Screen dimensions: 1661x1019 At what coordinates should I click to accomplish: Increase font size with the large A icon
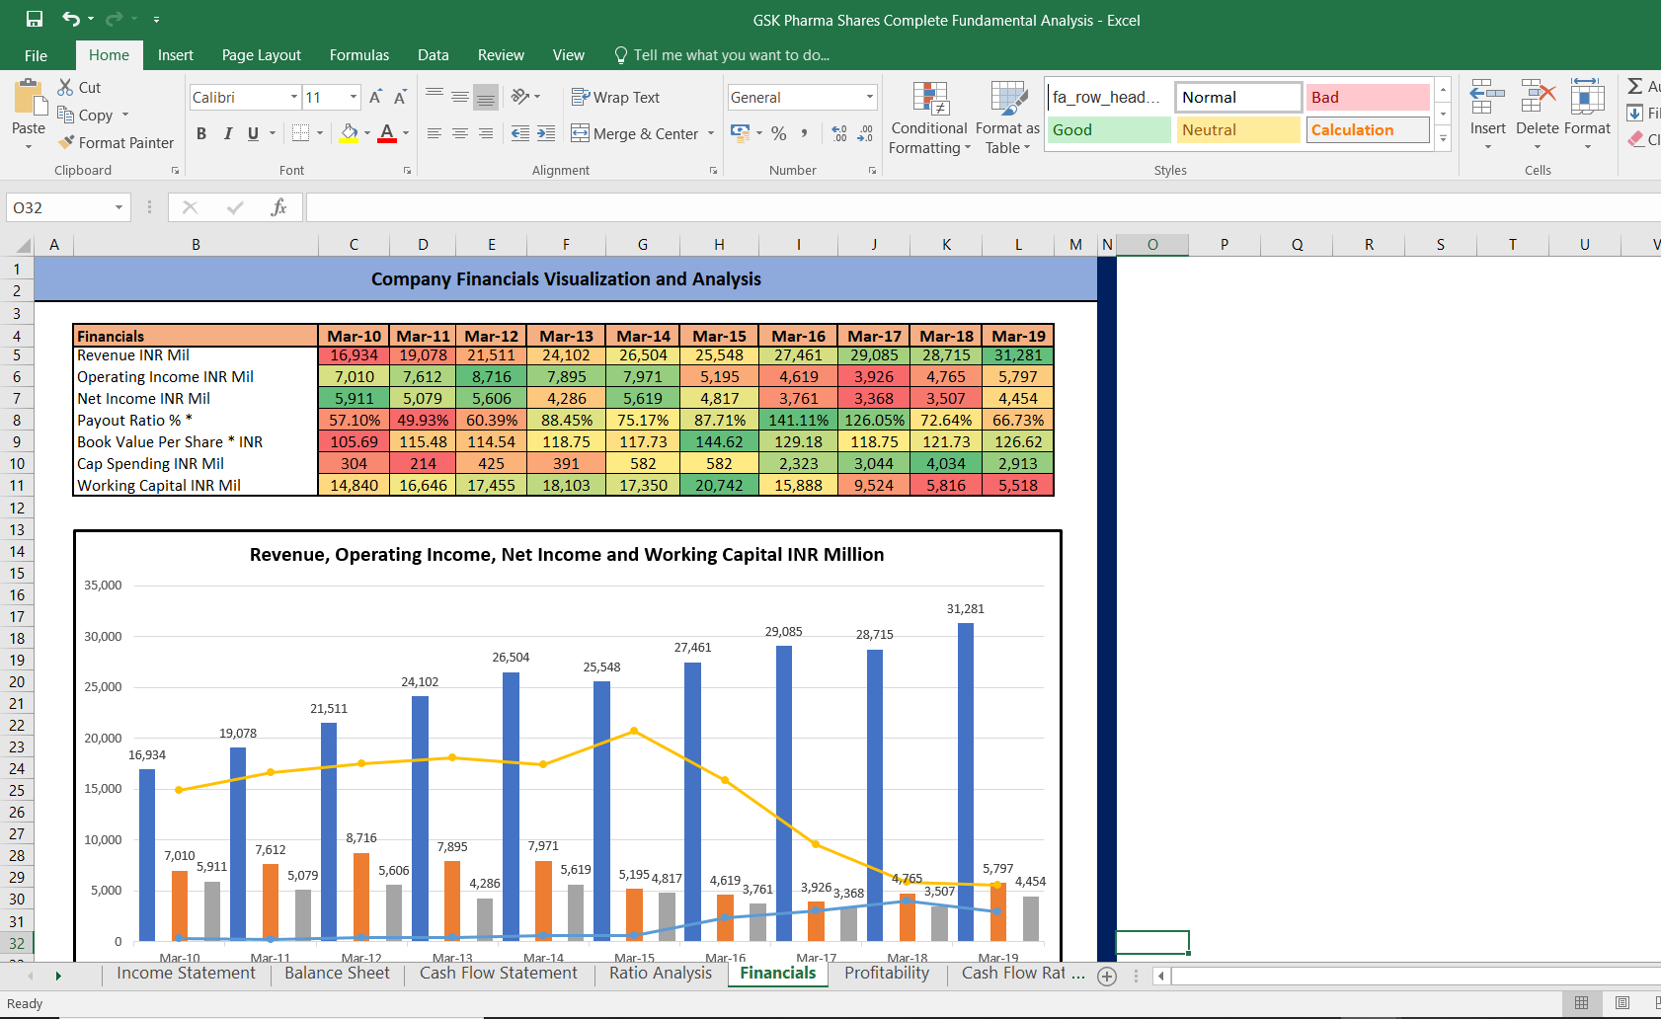click(x=375, y=97)
